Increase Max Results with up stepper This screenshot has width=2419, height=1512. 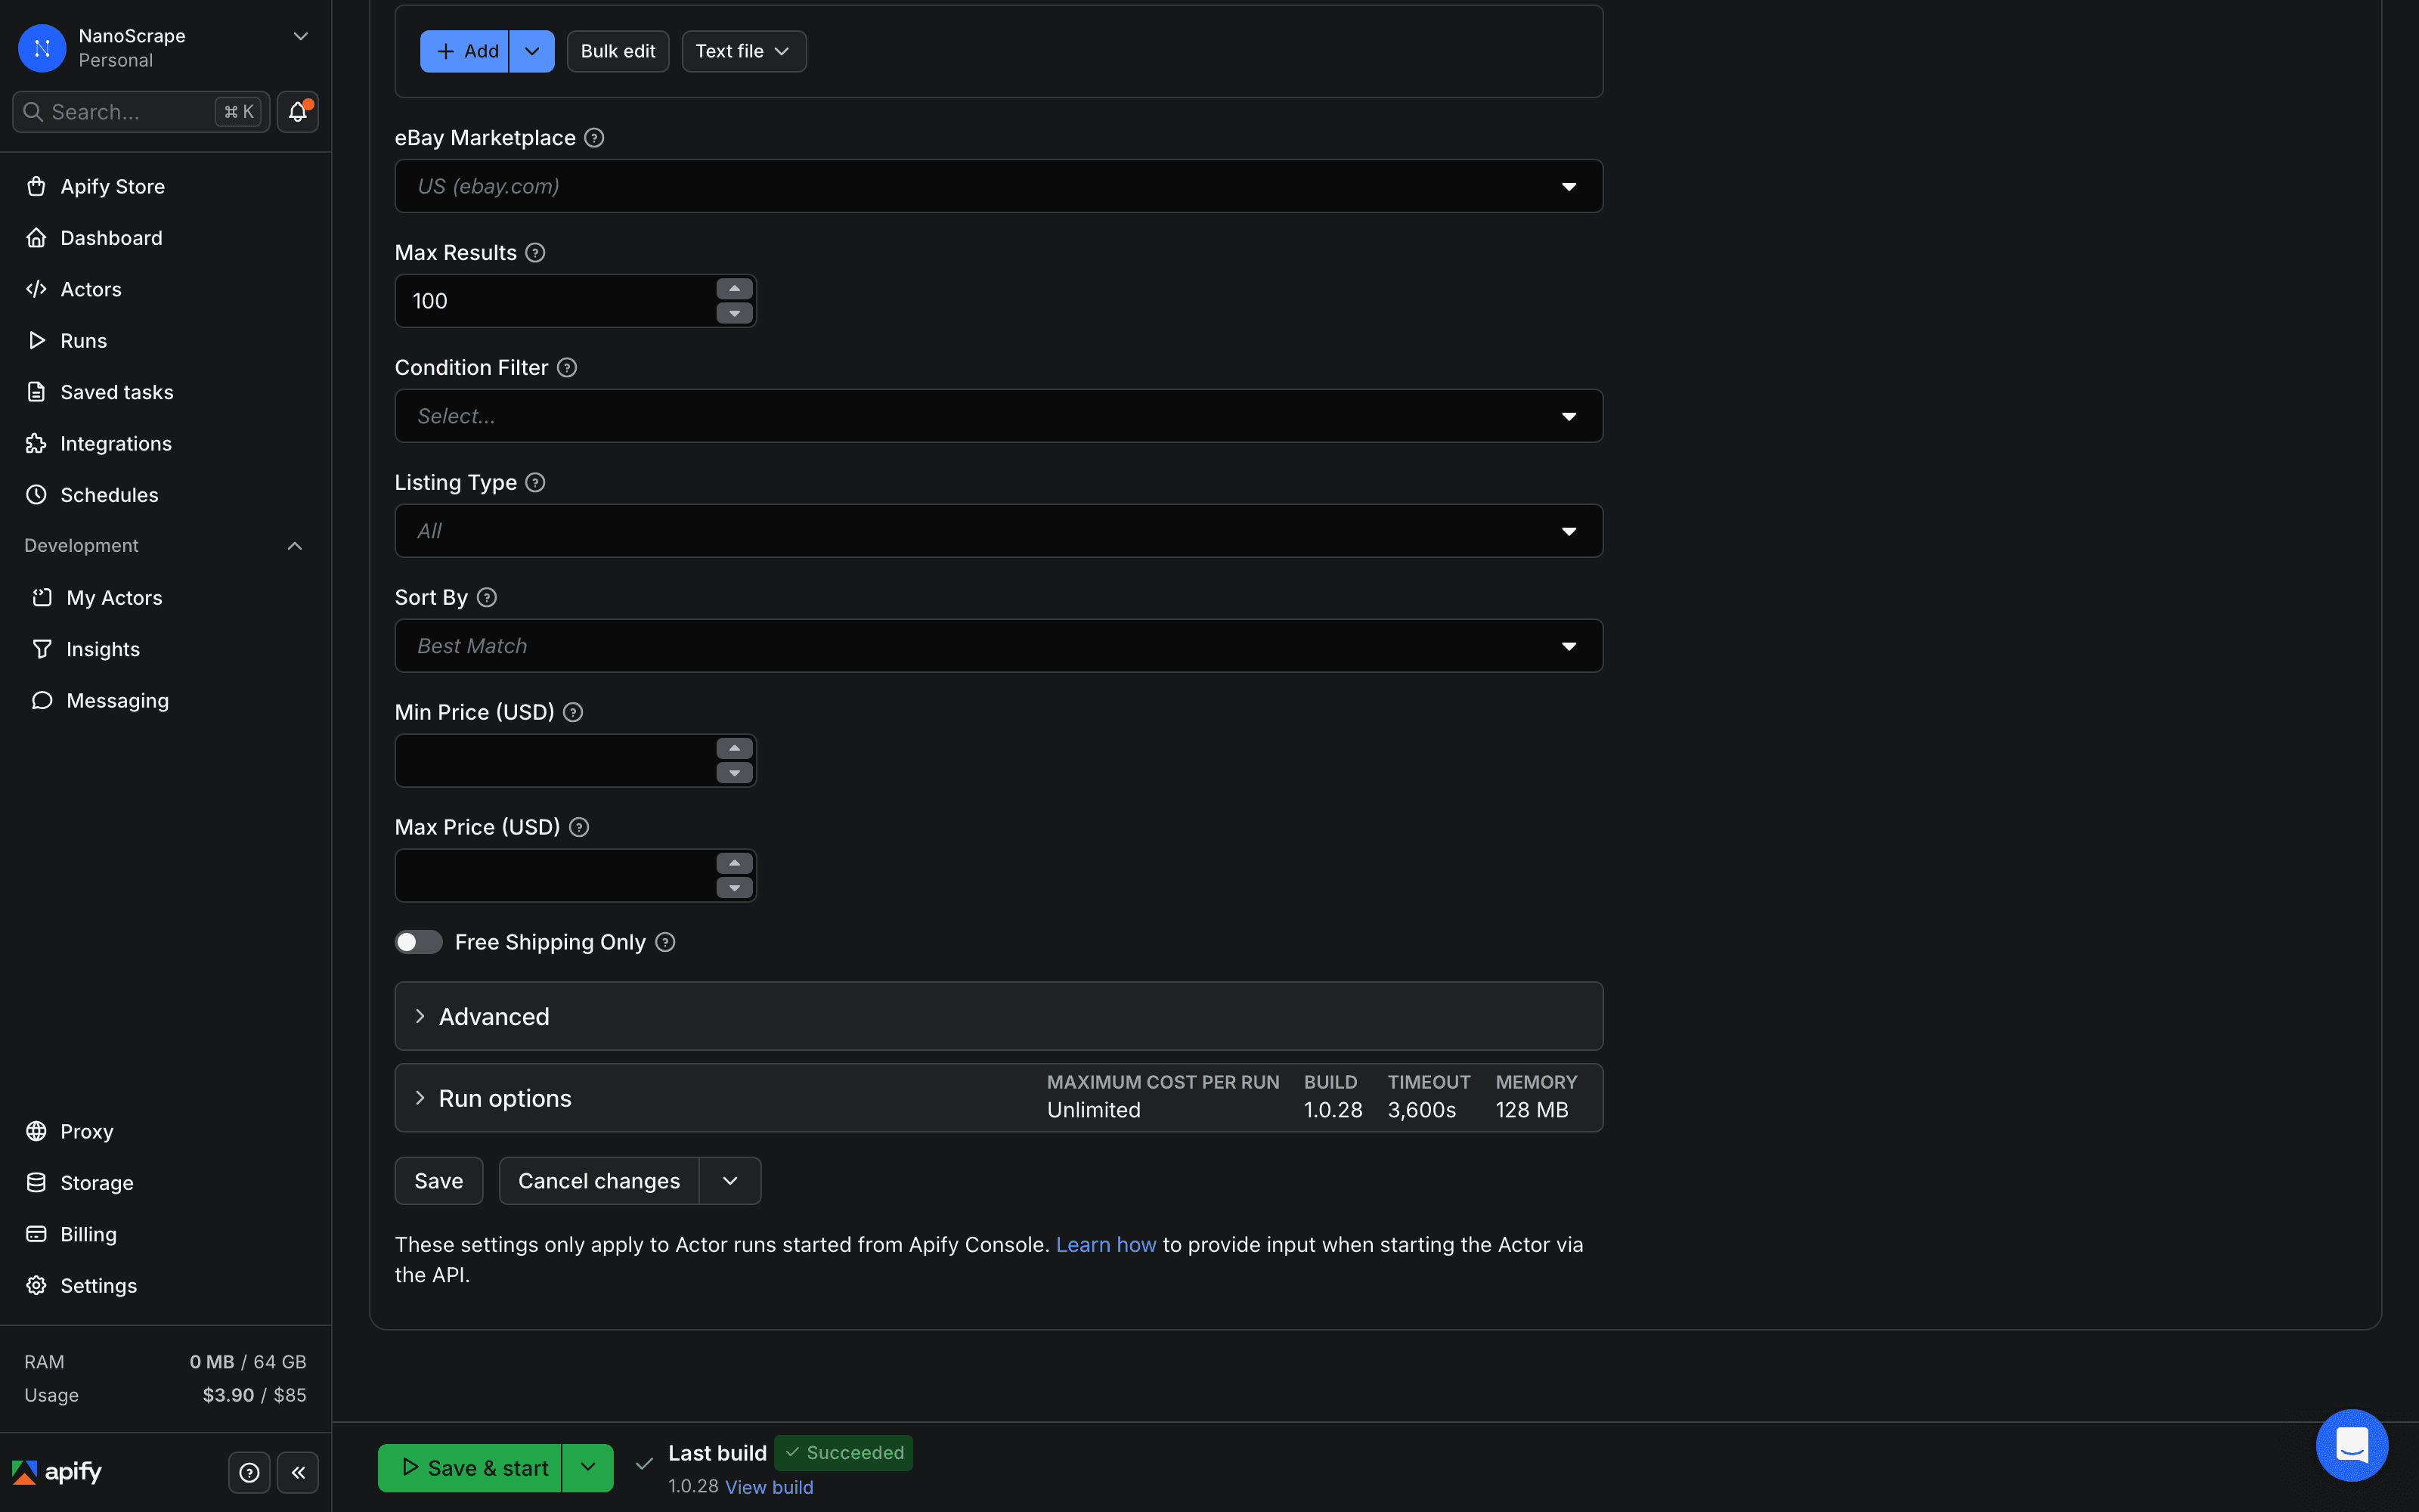point(735,289)
